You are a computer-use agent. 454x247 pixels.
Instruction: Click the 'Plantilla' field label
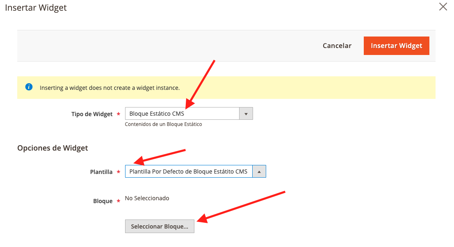(x=101, y=172)
